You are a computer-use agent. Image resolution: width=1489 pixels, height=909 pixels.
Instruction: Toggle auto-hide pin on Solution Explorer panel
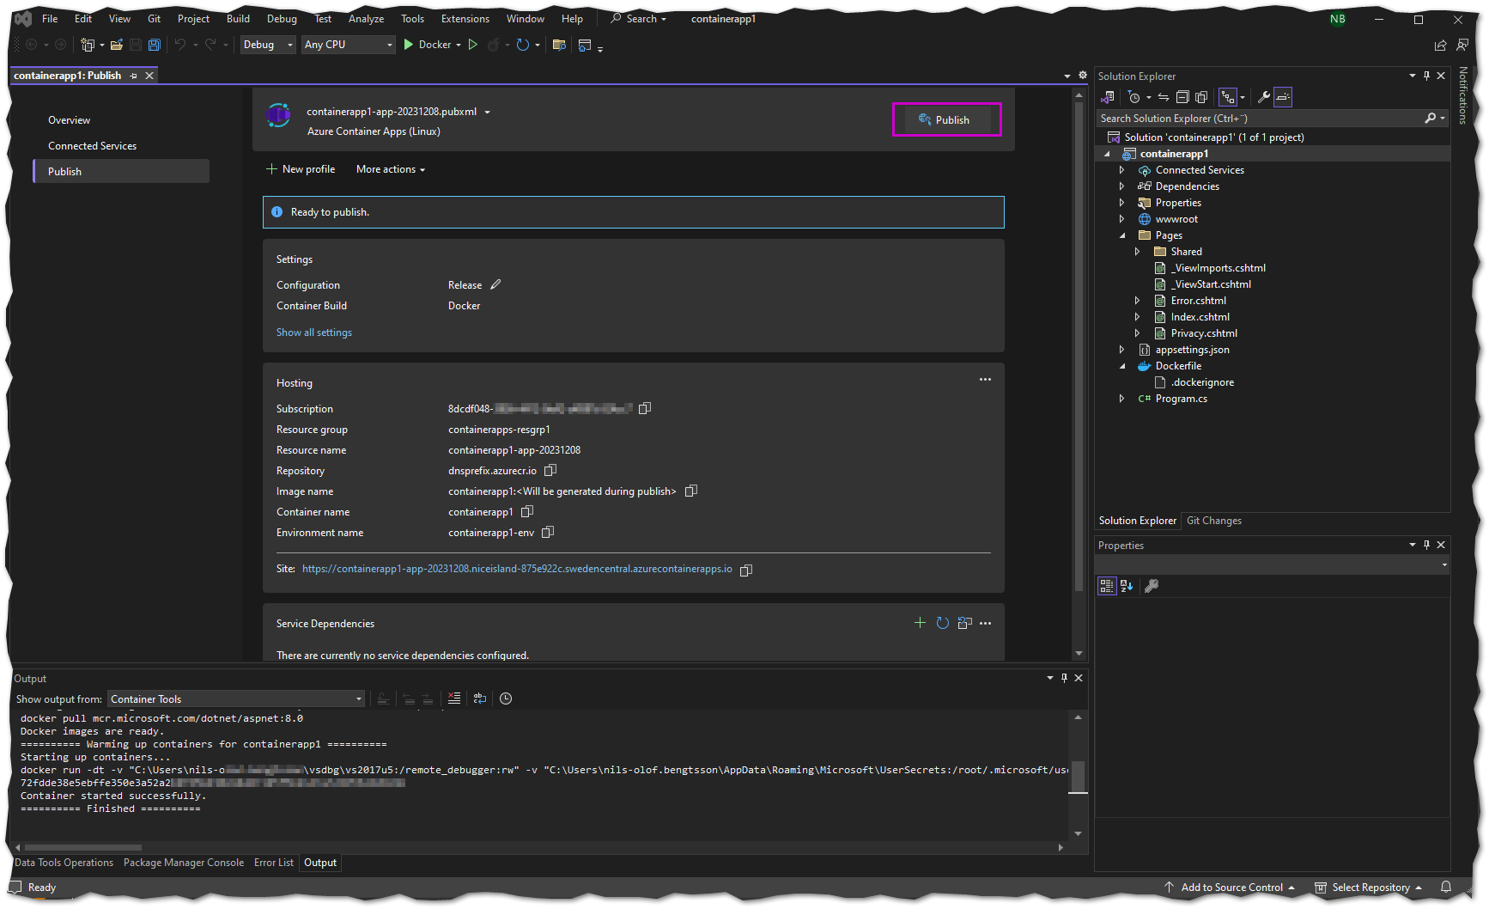[x=1426, y=76]
